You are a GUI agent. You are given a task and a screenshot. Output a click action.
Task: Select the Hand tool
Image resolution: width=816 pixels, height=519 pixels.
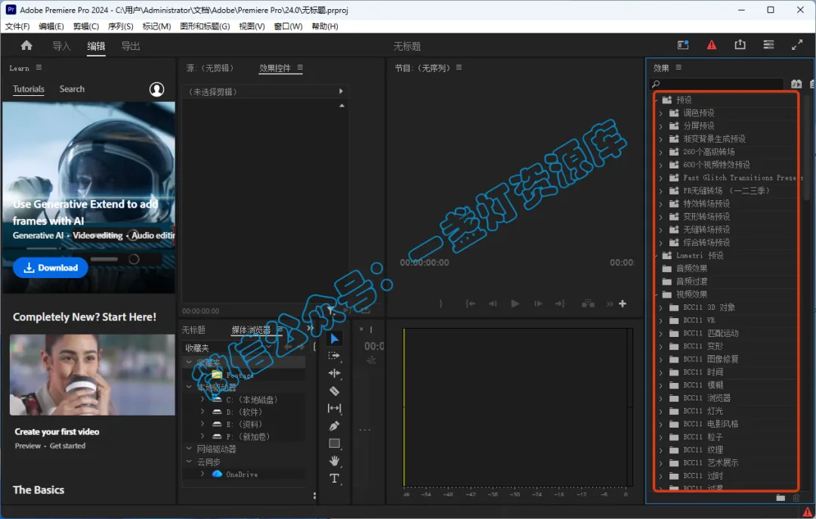335,461
